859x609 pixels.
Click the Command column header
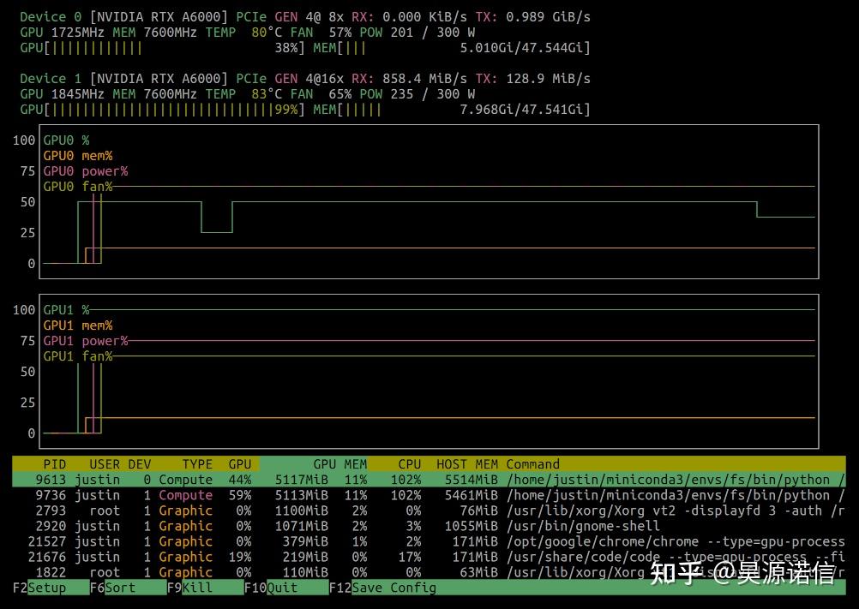pyautogui.click(x=534, y=463)
